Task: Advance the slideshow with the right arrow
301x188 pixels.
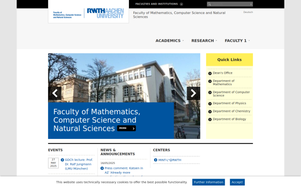Action: [x=194, y=93]
